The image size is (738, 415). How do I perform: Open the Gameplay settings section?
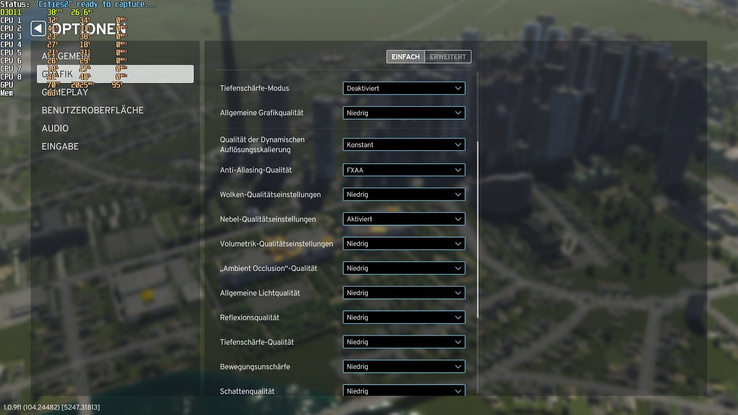tap(115, 92)
